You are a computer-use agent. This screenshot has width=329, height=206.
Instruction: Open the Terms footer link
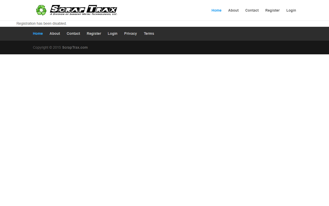(x=149, y=33)
